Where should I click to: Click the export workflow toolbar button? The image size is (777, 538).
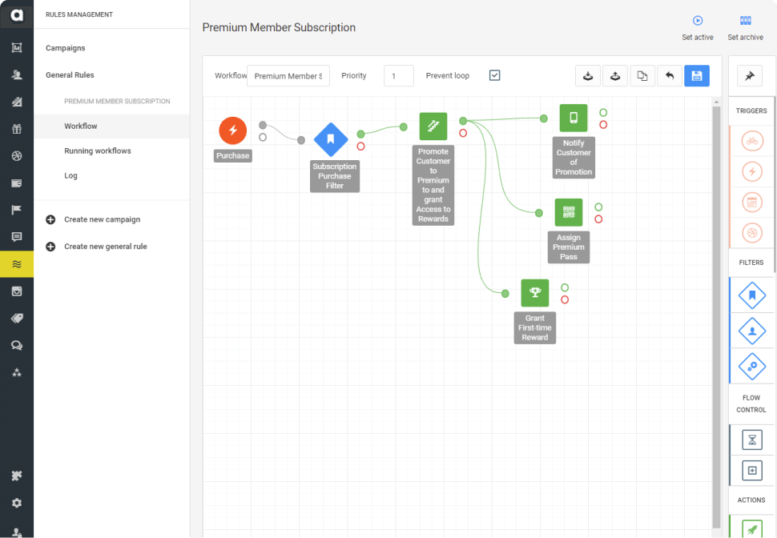(615, 76)
